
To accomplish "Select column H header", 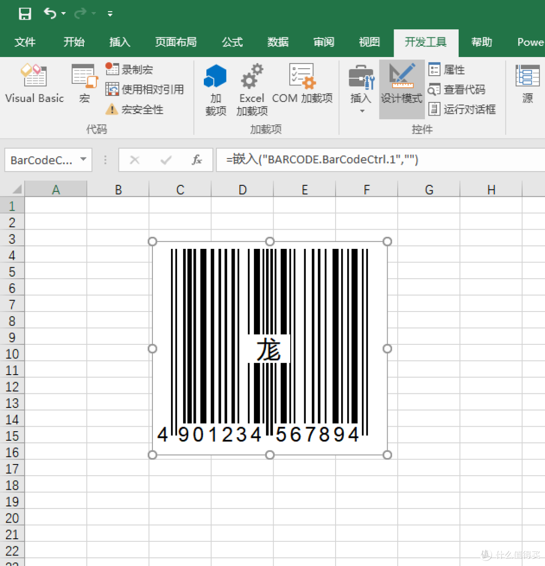I will 491,189.
